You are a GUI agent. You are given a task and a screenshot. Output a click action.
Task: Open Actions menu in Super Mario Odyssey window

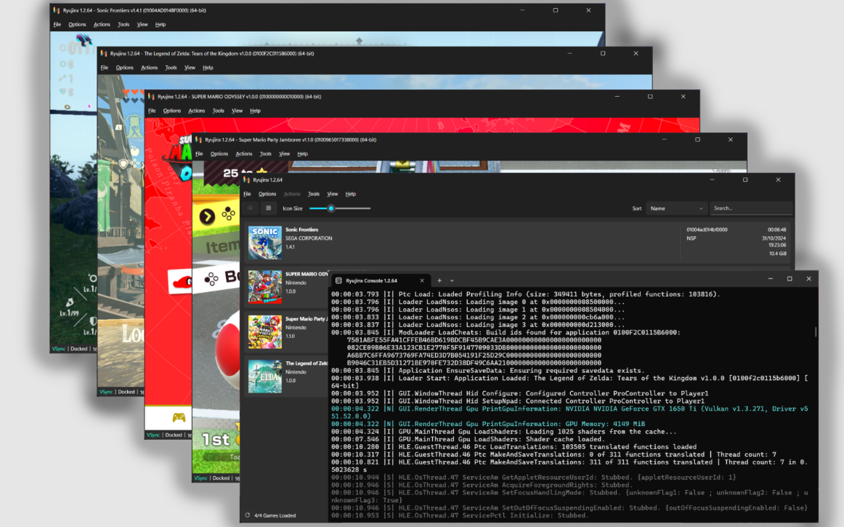coord(196,110)
